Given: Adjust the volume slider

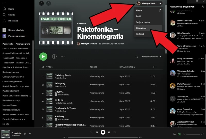Looking at the screenshot, I should (x=193, y=134).
